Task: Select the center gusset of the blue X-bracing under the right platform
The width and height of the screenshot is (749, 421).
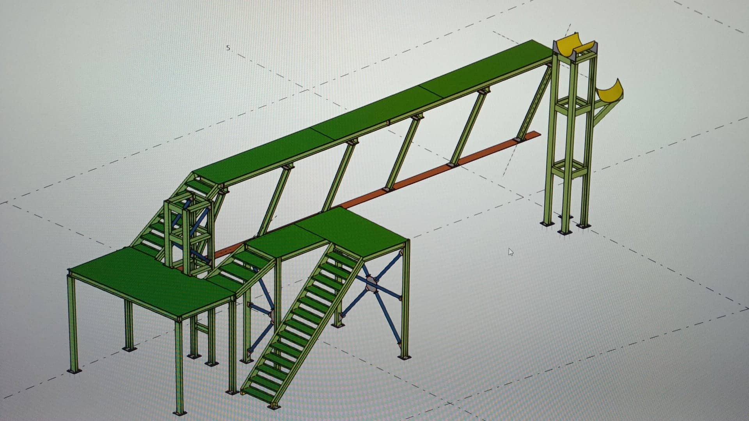Action: pyautogui.click(x=371, y=285)
